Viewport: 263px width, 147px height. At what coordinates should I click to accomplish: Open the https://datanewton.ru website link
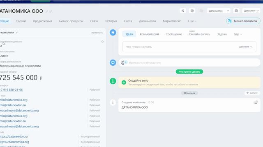[14, 136]
